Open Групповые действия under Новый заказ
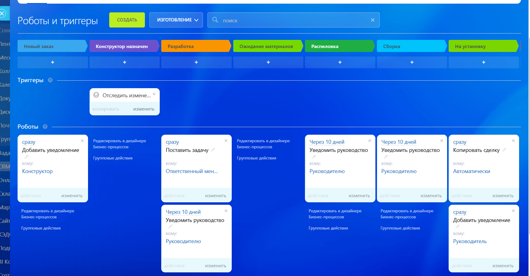This screenshot has width=530, height=276. (41, 228)
